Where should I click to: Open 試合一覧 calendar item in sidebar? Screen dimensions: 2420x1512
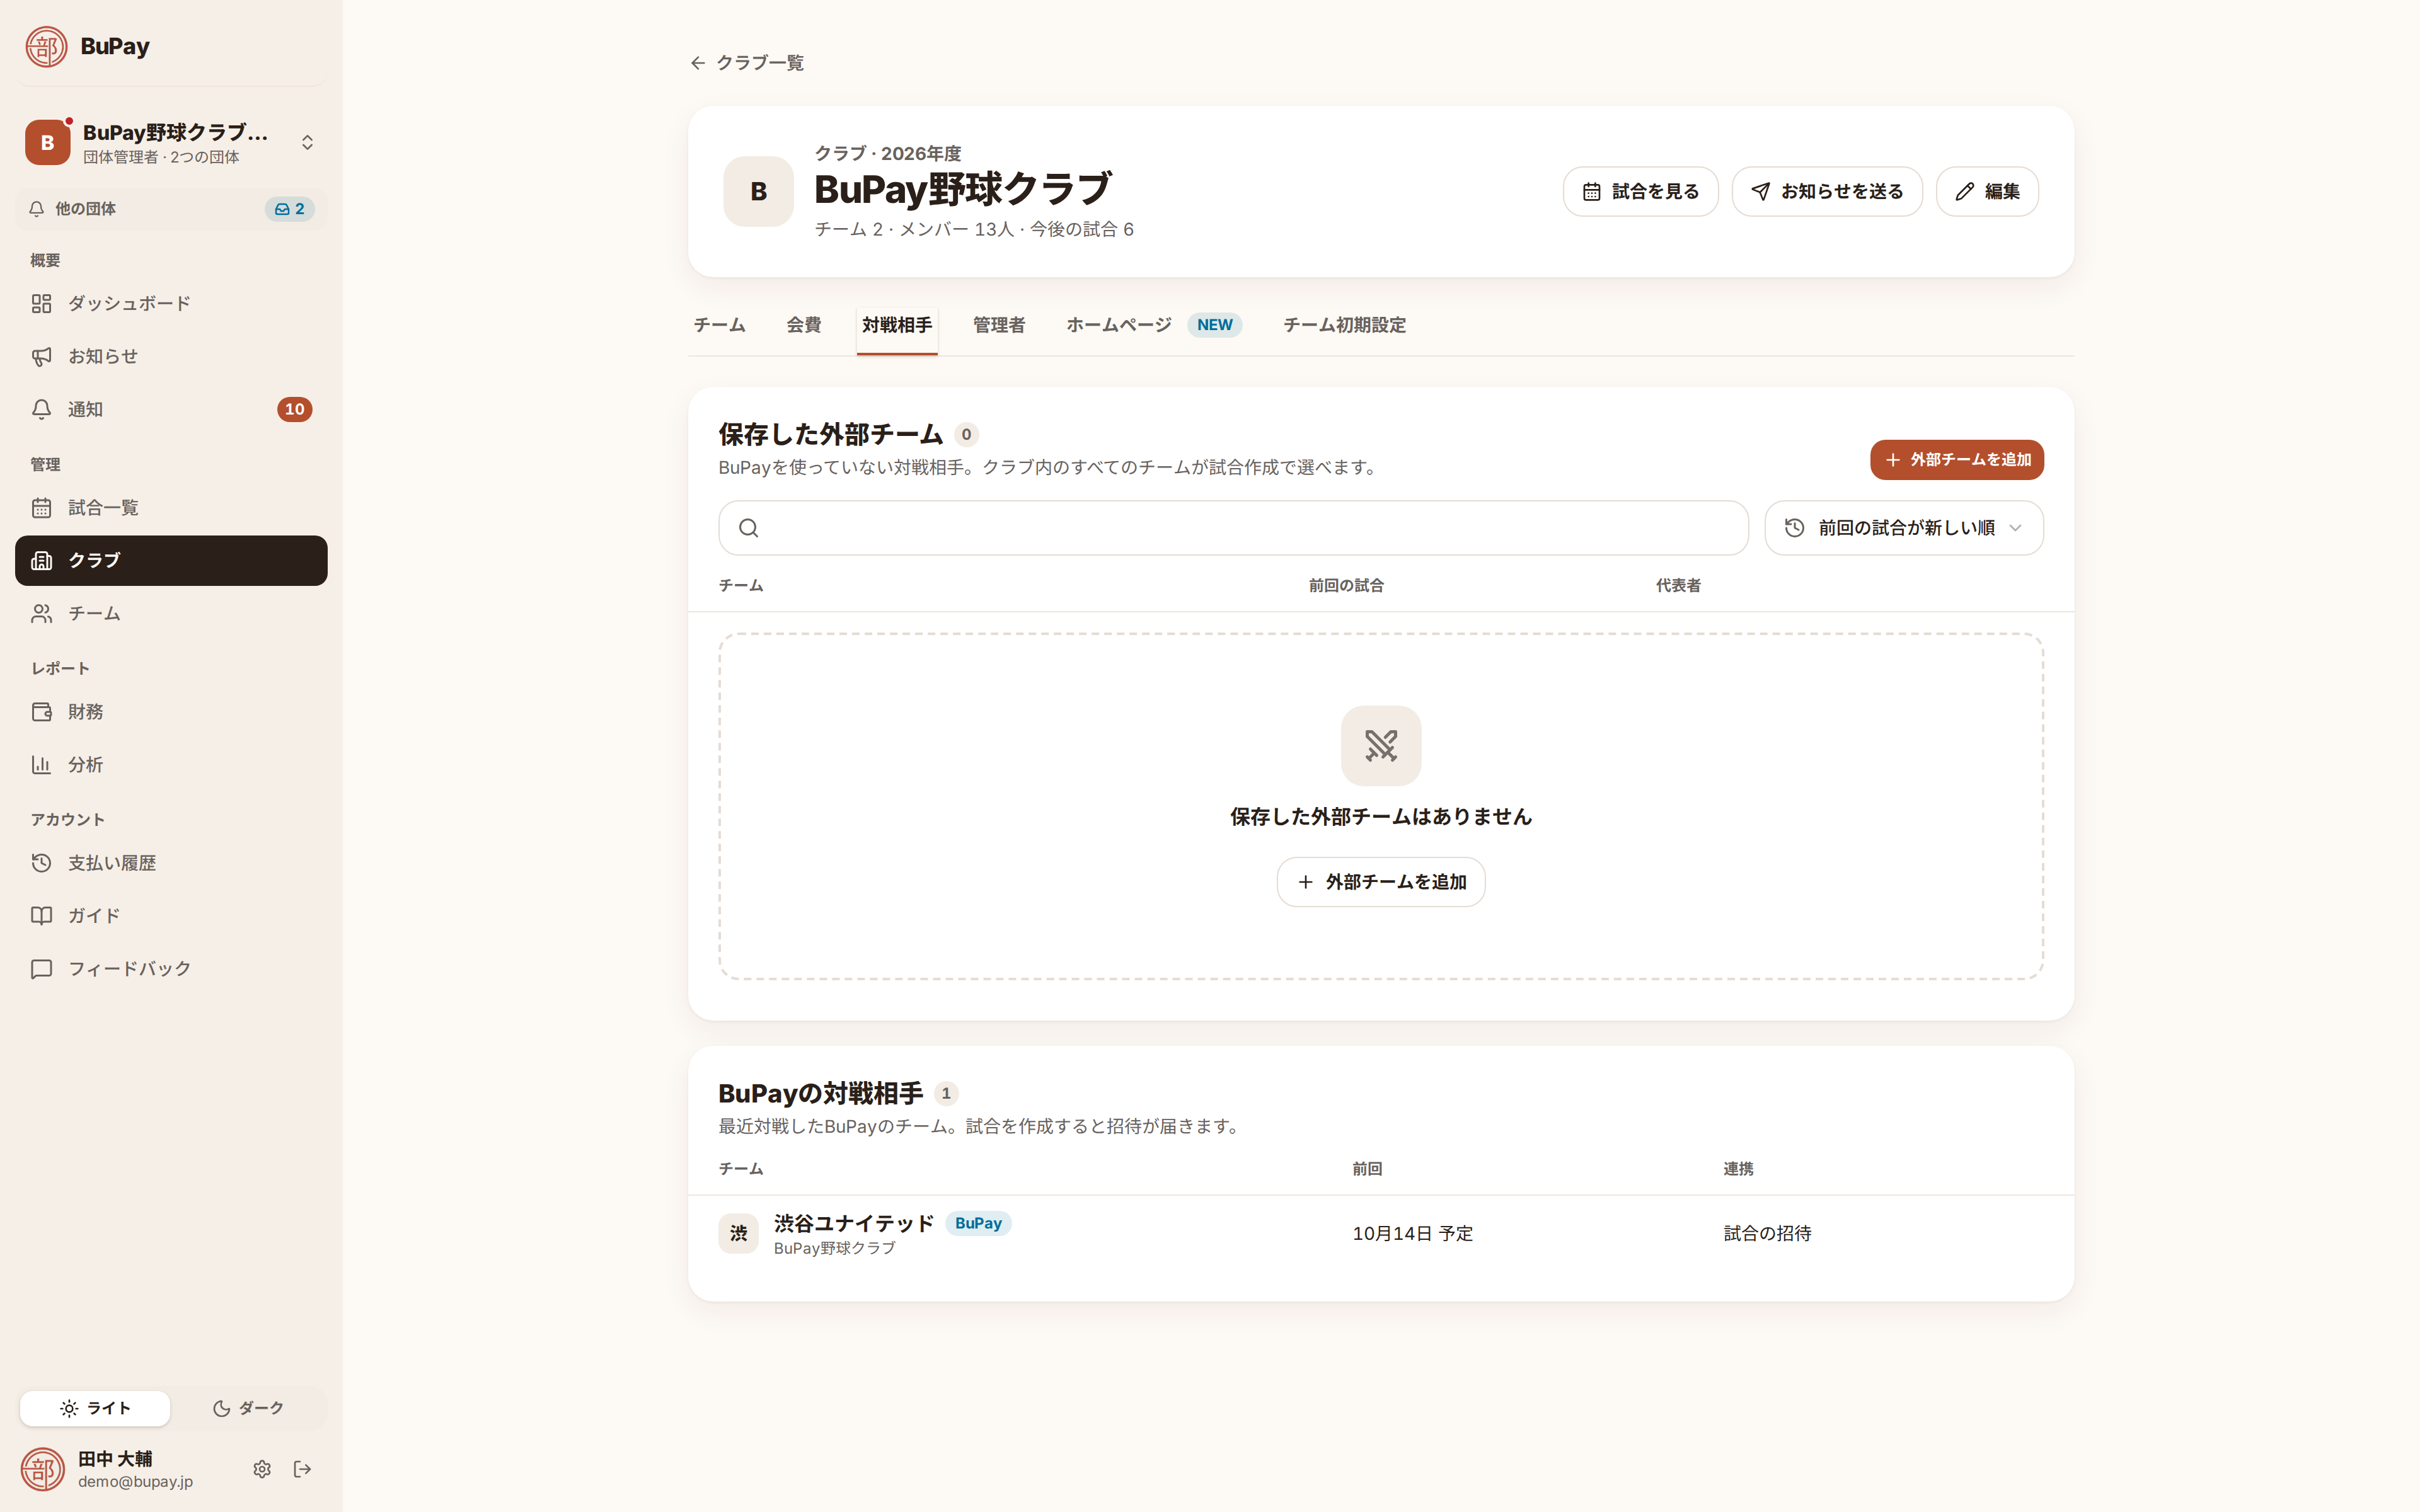pos(171,508)
